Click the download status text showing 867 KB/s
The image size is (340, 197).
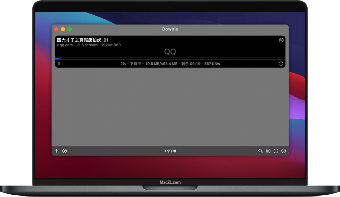(x=170, y=64)
